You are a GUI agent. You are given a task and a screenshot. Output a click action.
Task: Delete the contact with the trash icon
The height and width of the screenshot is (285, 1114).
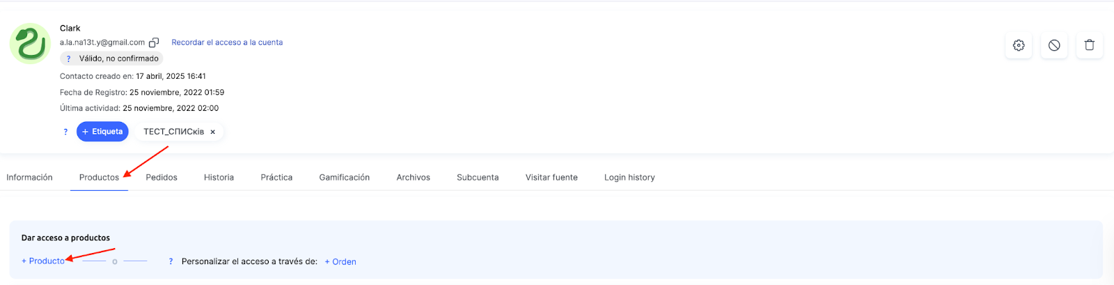(x=1090, y=45)
